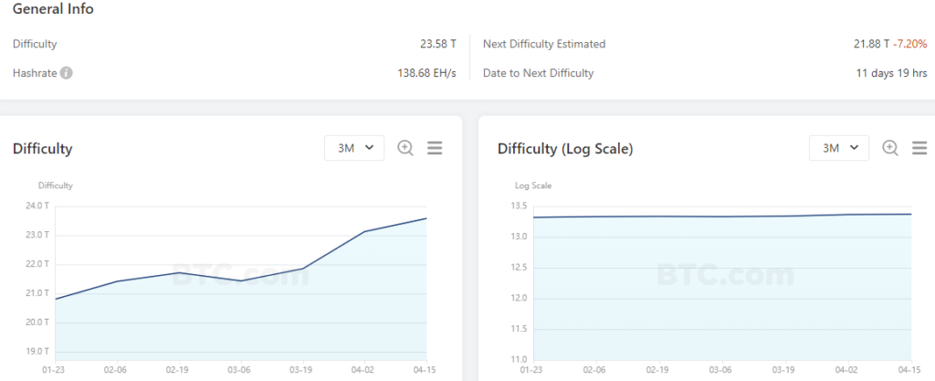Zoom into the Difficulty chart
Viewport: 935px width, 381px height.
[x=405, y=148]
